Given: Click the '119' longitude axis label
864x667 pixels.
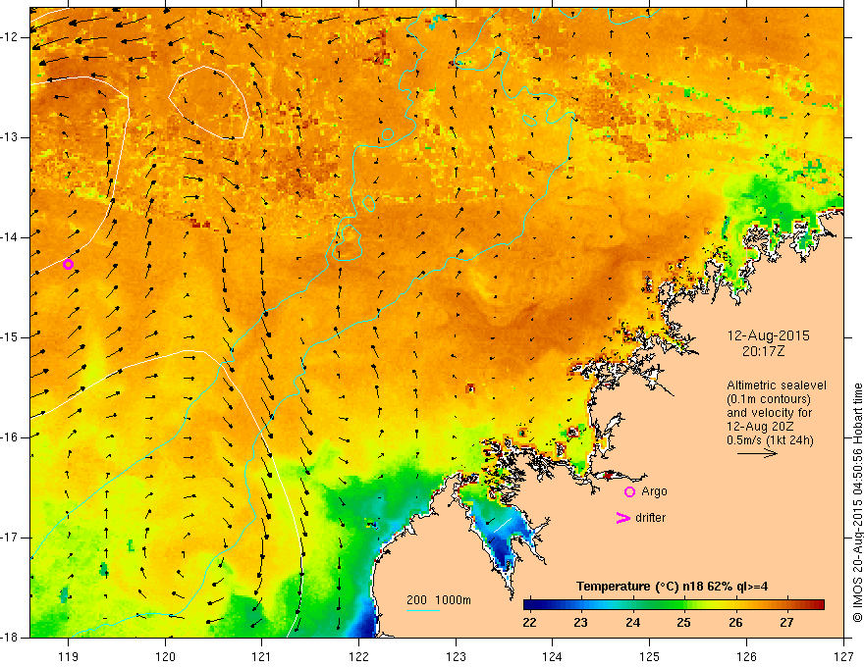Looking at the screenshot, I should 69,656.
